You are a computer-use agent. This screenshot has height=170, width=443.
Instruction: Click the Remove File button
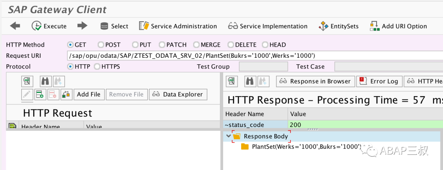click(x=127, y=95)
